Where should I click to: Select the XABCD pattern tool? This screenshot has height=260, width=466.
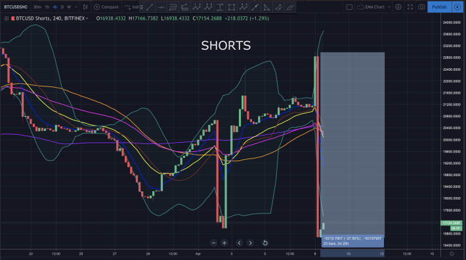point(196,7)
